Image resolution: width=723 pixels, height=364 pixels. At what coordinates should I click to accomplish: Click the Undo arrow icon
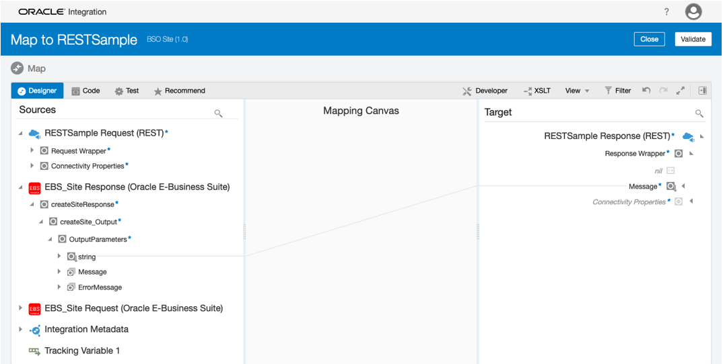pos(646,91)
